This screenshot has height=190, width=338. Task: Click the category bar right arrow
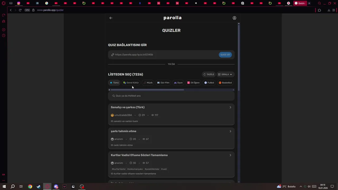233,90
